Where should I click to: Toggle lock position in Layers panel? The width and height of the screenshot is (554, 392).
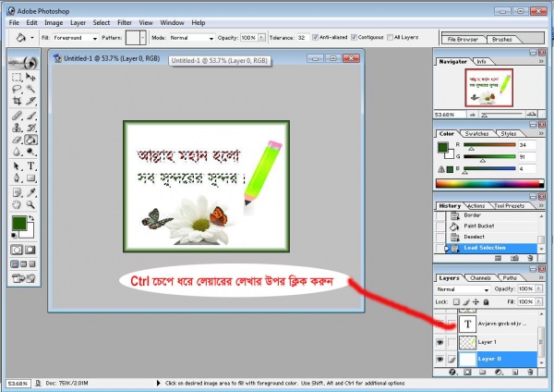[x=476, y=301]
